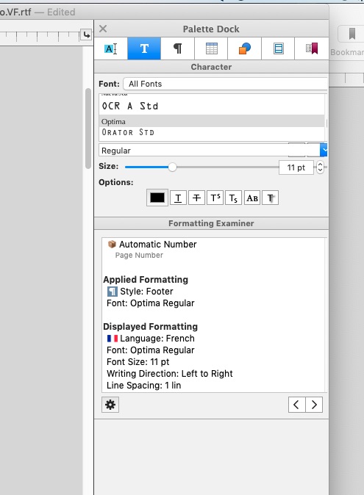364x495 pixels.
Task: Open the black text color swatch
Action: (x=157, y=198)
